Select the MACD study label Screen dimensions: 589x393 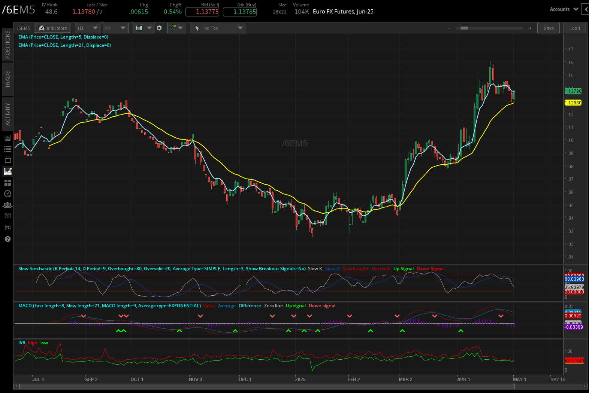[x=109, y=306]
